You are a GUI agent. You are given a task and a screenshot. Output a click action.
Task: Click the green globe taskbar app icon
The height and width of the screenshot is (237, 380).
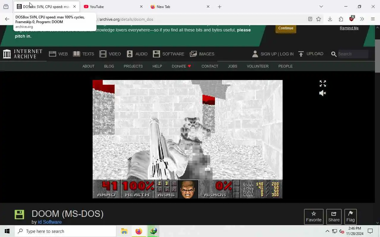pos(153,231)
